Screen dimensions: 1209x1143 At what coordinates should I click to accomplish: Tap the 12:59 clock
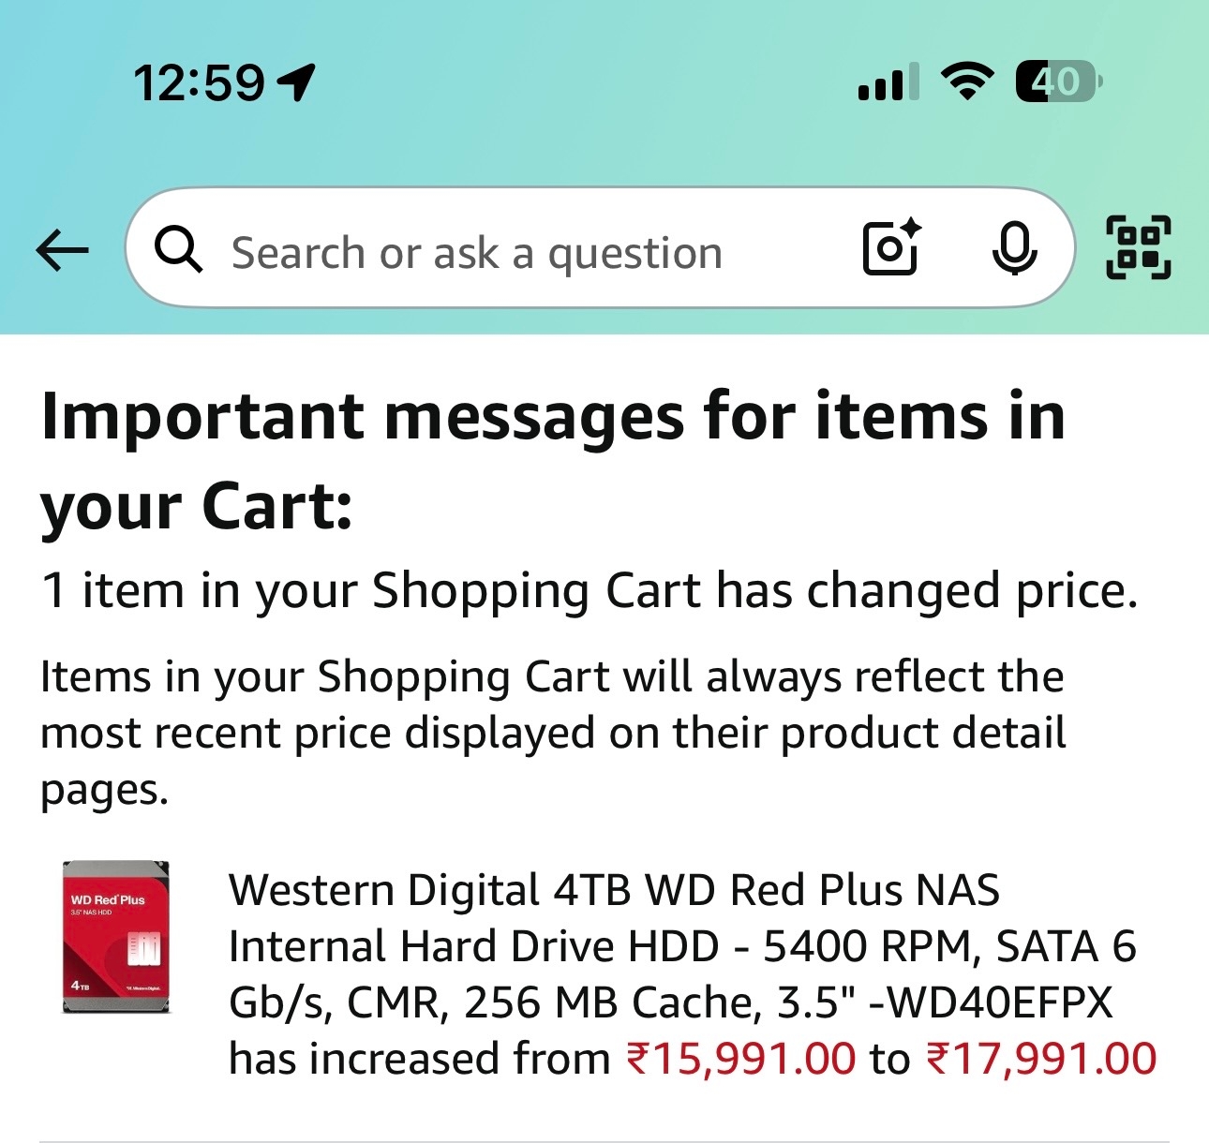199,82
